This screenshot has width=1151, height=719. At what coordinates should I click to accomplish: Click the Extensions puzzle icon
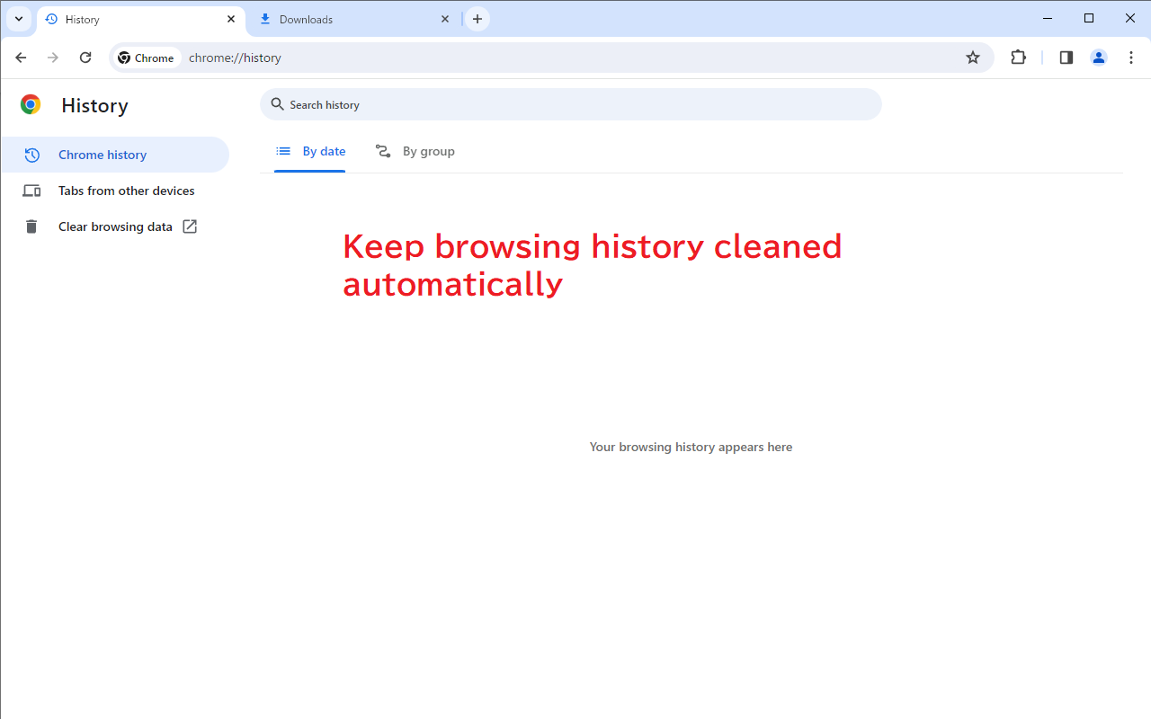[1018, 57]
